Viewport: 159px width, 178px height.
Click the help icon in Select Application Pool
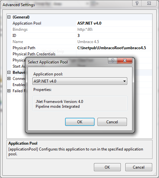pyautogui.click(x=113, y=61)
